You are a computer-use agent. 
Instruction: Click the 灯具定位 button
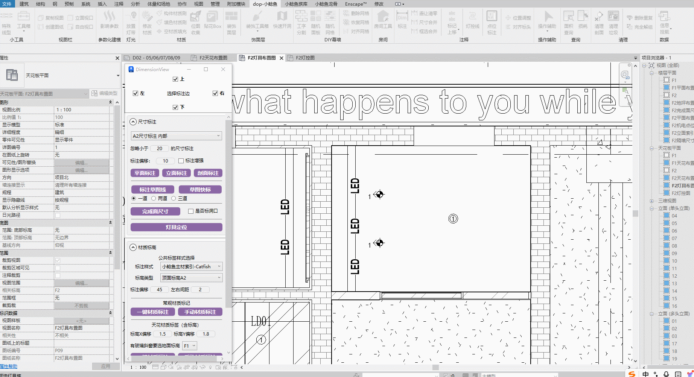pos(176,227)
